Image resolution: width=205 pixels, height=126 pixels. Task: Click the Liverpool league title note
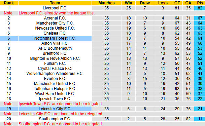click(57, 13)
